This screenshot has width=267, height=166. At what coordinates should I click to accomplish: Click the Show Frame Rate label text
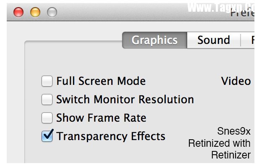click(x=101, y=117)
